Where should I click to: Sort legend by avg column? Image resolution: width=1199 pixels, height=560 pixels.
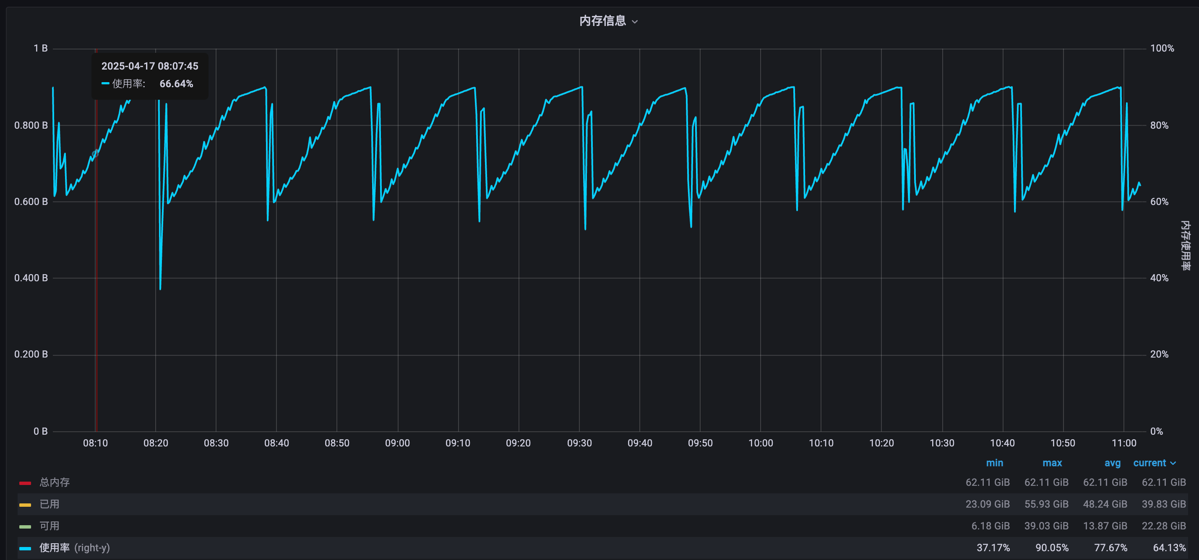(x=1112, y=463)
